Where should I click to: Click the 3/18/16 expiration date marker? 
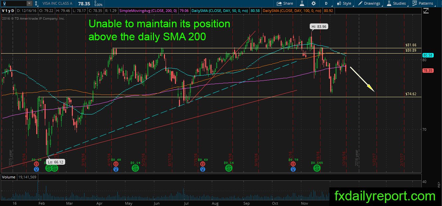(x=83, y=160)
